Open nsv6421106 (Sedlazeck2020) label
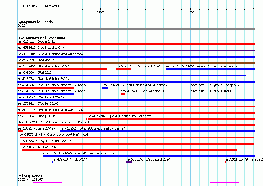263x186 pixels. tap(139, 66)
